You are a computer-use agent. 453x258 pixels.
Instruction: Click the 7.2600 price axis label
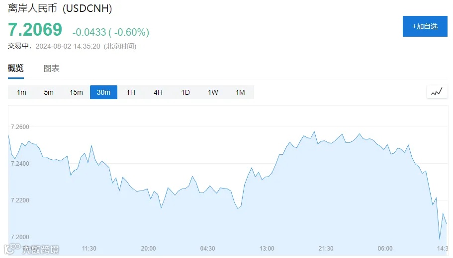click(x=20, y=127)
